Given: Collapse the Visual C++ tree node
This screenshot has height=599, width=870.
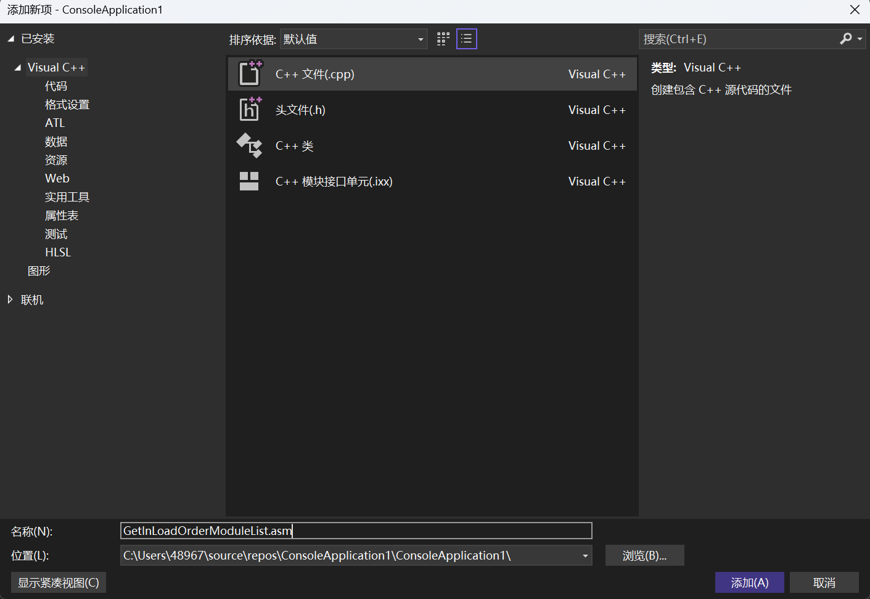Looking at the screenshot, I should 18,68.
